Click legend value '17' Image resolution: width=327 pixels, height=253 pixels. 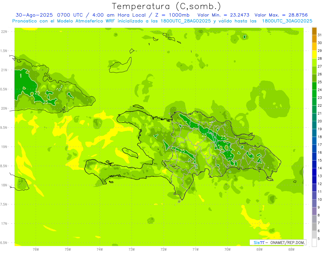pyautogui.click(x=320, y=145)
